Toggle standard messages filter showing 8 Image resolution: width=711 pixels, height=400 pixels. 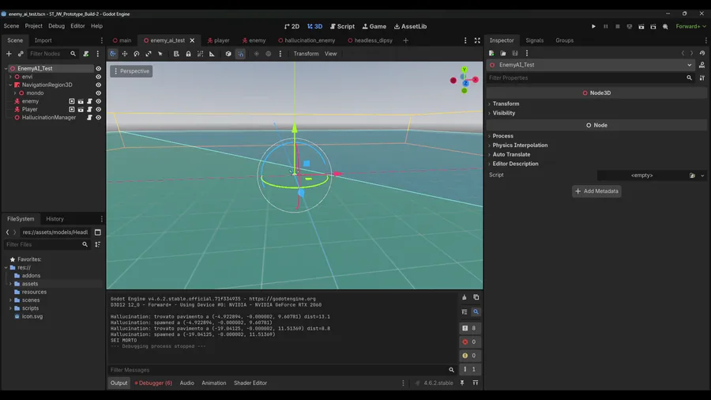[x=469, y=328]
